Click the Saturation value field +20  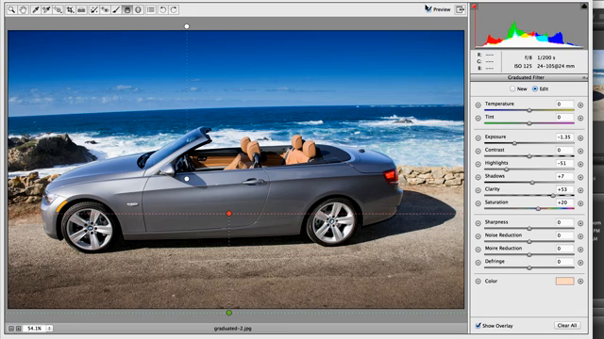(x=564, y=202)
